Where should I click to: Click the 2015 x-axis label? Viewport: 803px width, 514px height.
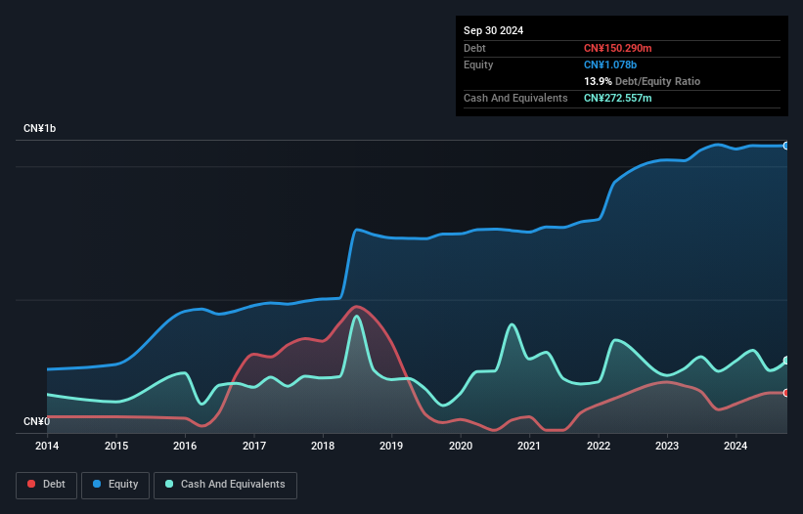tap(116, 446)
